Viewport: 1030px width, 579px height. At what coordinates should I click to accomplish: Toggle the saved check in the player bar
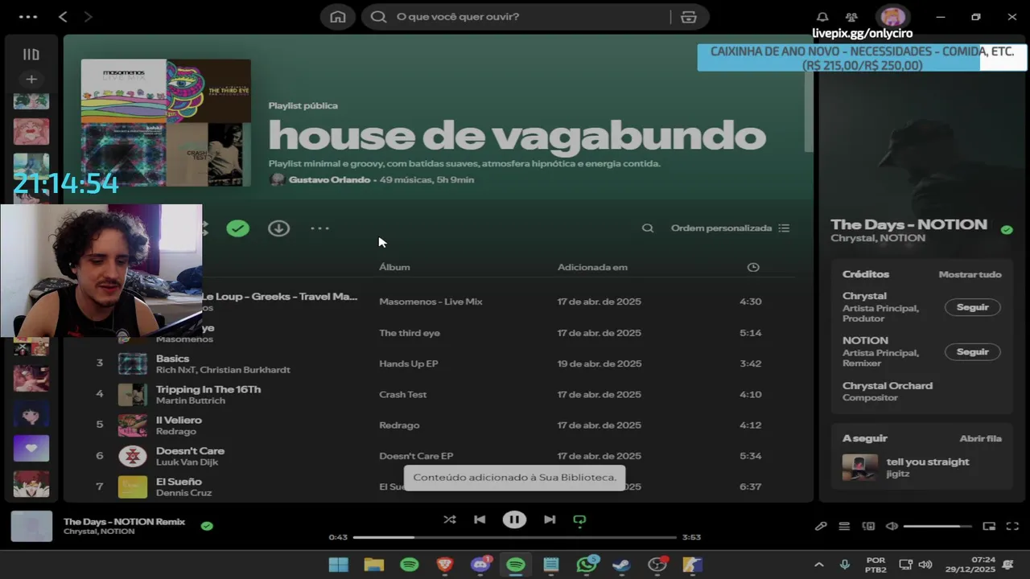click(207, 526)
